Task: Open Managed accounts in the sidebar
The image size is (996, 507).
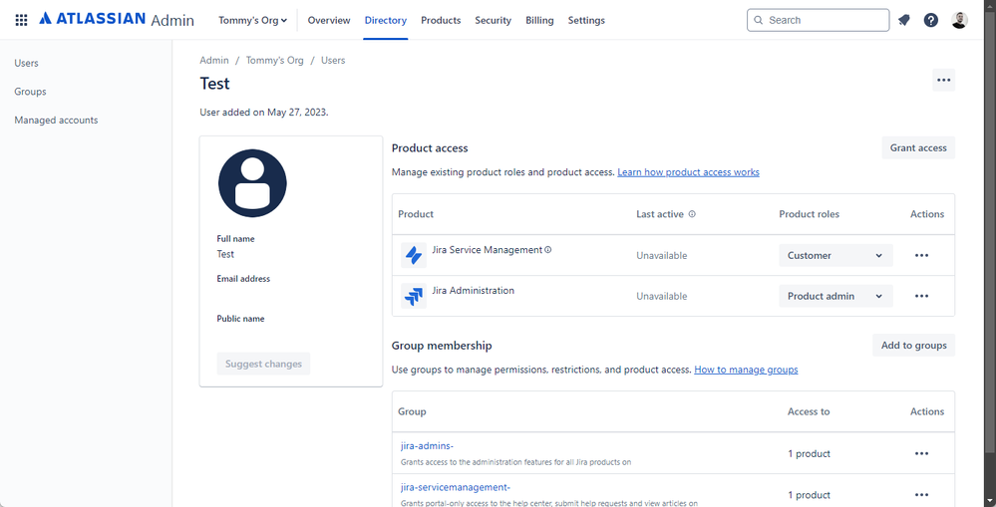Action: click(x=56, y=120)
